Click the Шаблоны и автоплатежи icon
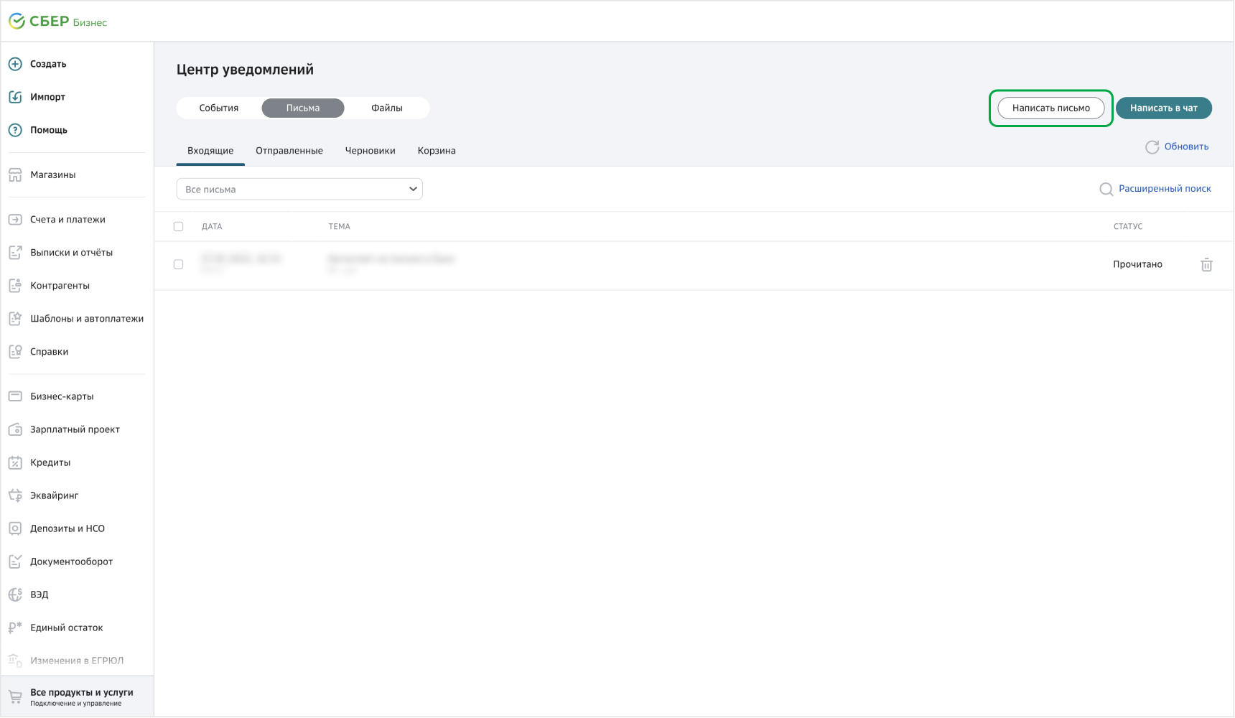Image resolution: width=1235 pixels, height=718 pixels. click(15, 319)
